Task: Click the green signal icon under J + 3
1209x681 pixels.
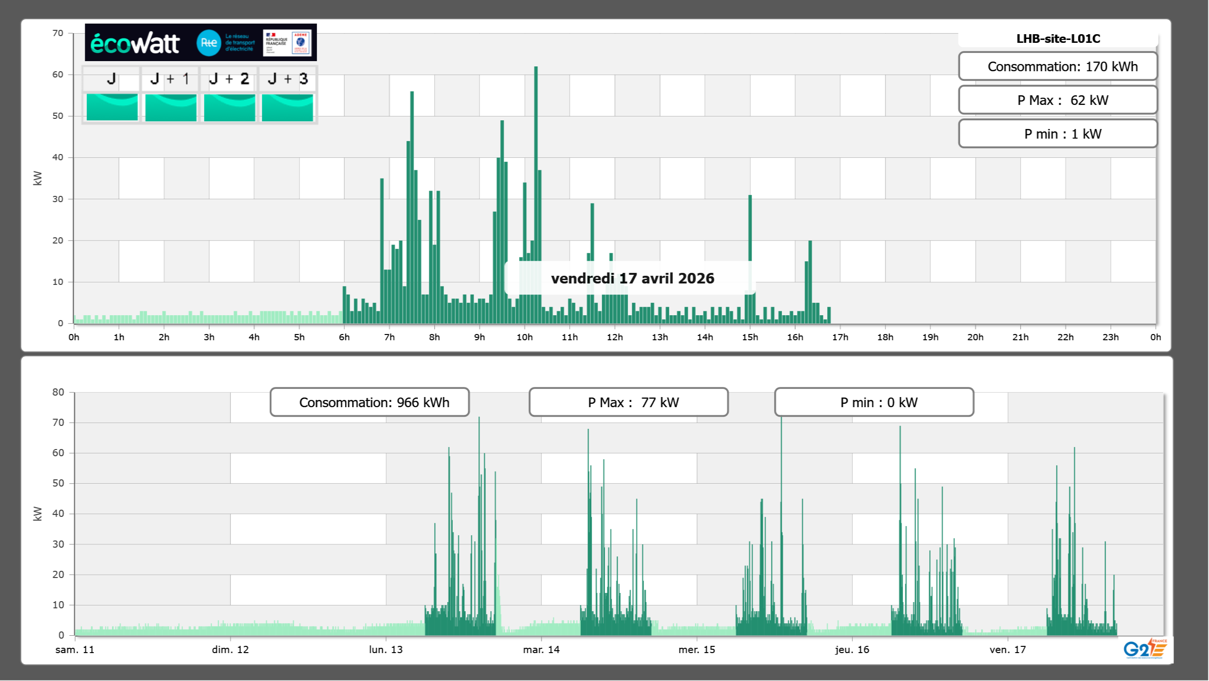Action: pyautogui.click(x=287, y=107)
